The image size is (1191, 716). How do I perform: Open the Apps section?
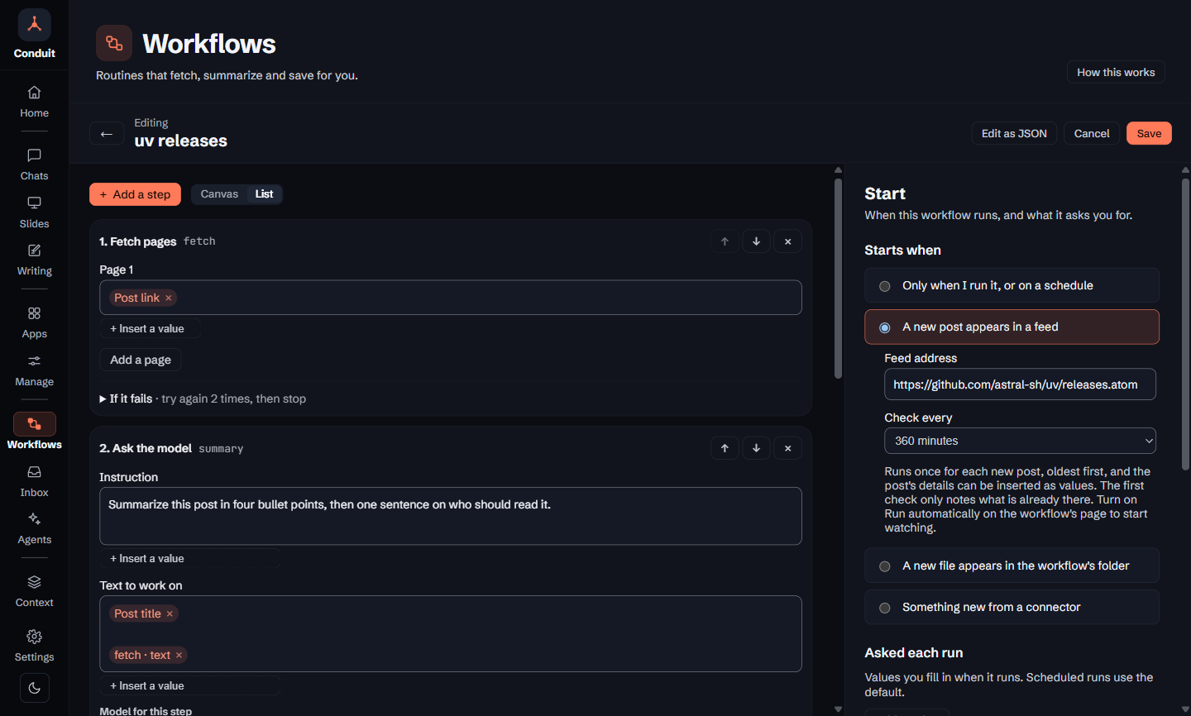(x=34, y=322)
